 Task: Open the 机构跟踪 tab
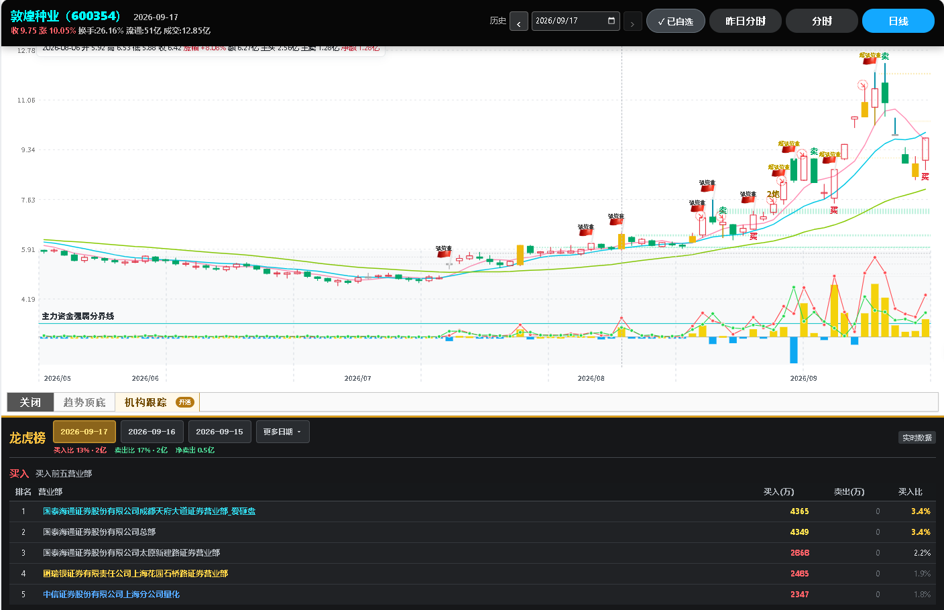[157, 402]
